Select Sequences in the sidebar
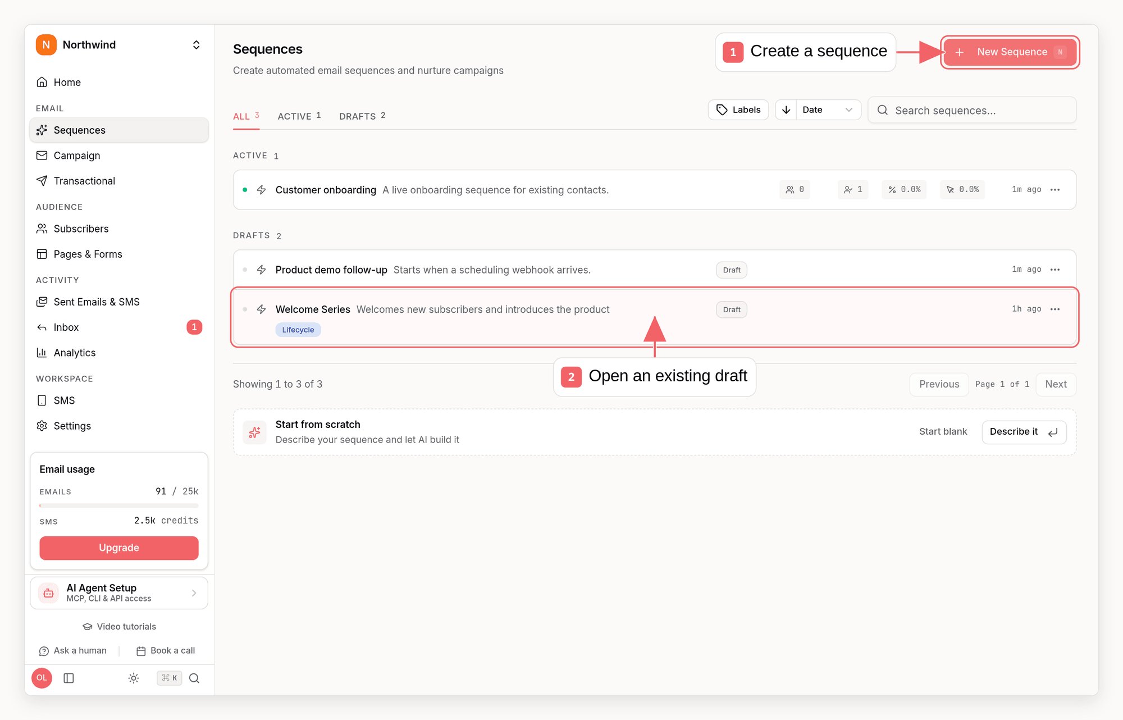 coord(118,130)
